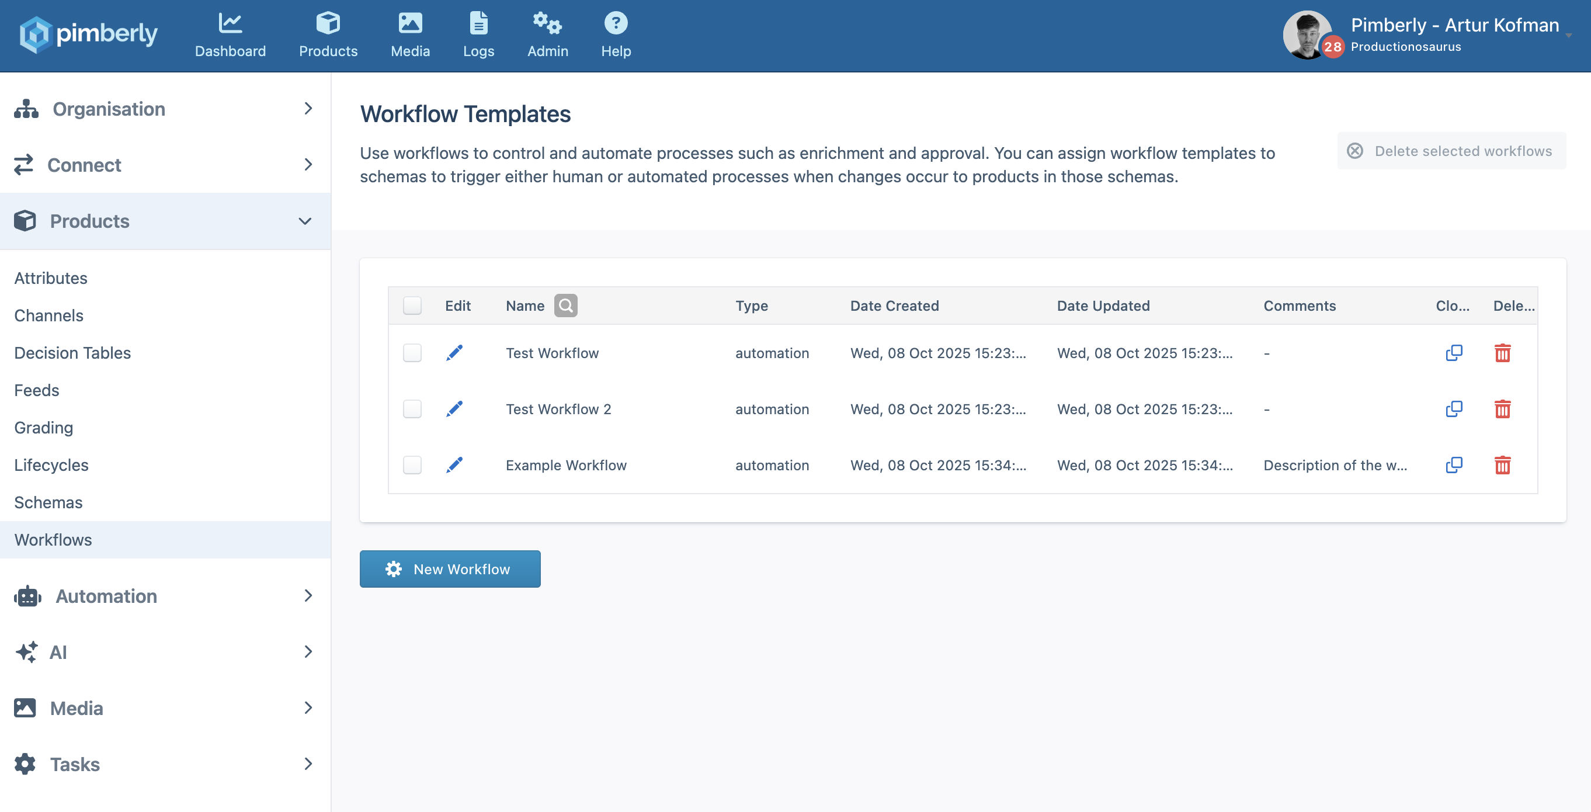Open Schemas in the sidebar menu
The image size is (1591, 812).
tap(48, 502)
